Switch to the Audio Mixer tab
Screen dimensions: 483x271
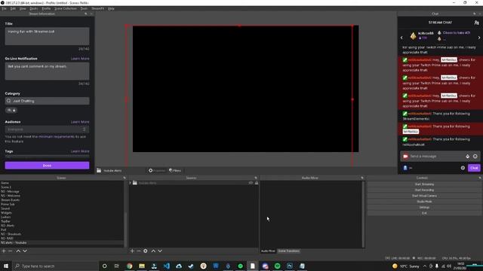pyautogui.click(x=268, y=251)
